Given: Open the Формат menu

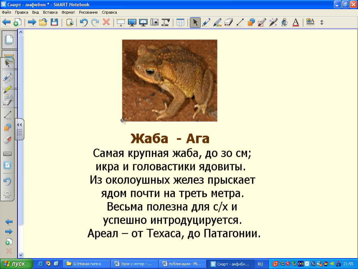Looking at the screenshot, I should [x=68, y=12].
